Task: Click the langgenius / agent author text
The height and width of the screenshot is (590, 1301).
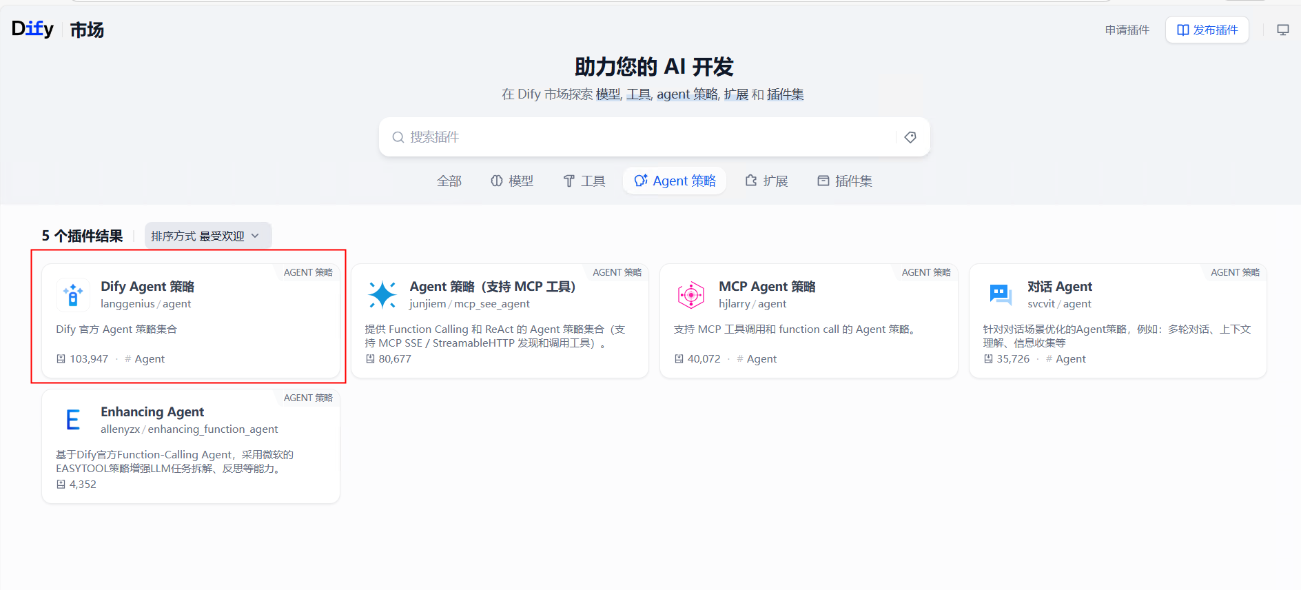Action: coord(146,304)
